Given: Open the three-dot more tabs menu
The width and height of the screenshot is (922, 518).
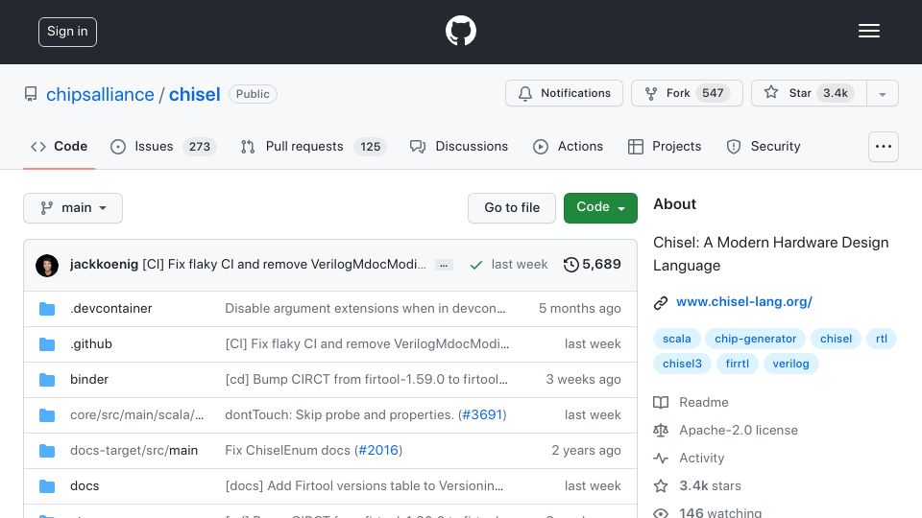Looking at the screenshot, I should [x=884, y=147].
